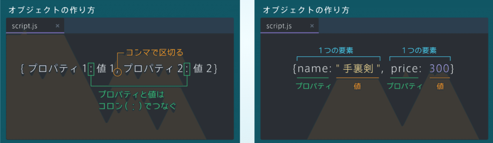
Task: Click the green-boxed colon after プロパティ 1
Action: tap(91, 69)
